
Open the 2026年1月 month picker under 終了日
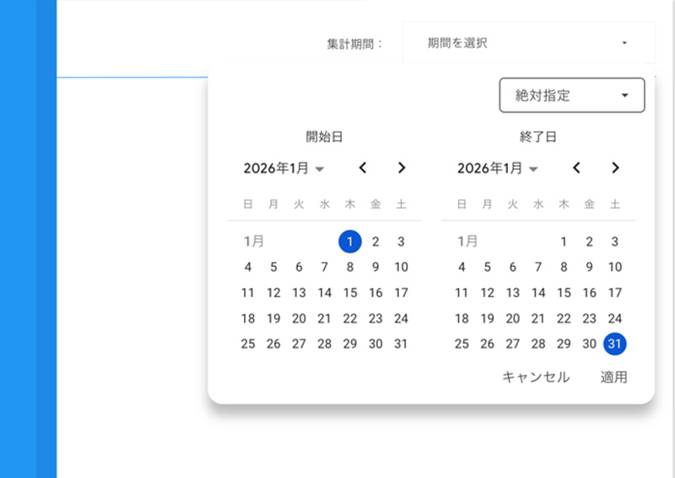[497, 169]
